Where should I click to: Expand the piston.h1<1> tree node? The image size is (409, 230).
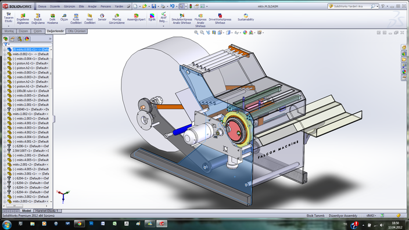5,63
